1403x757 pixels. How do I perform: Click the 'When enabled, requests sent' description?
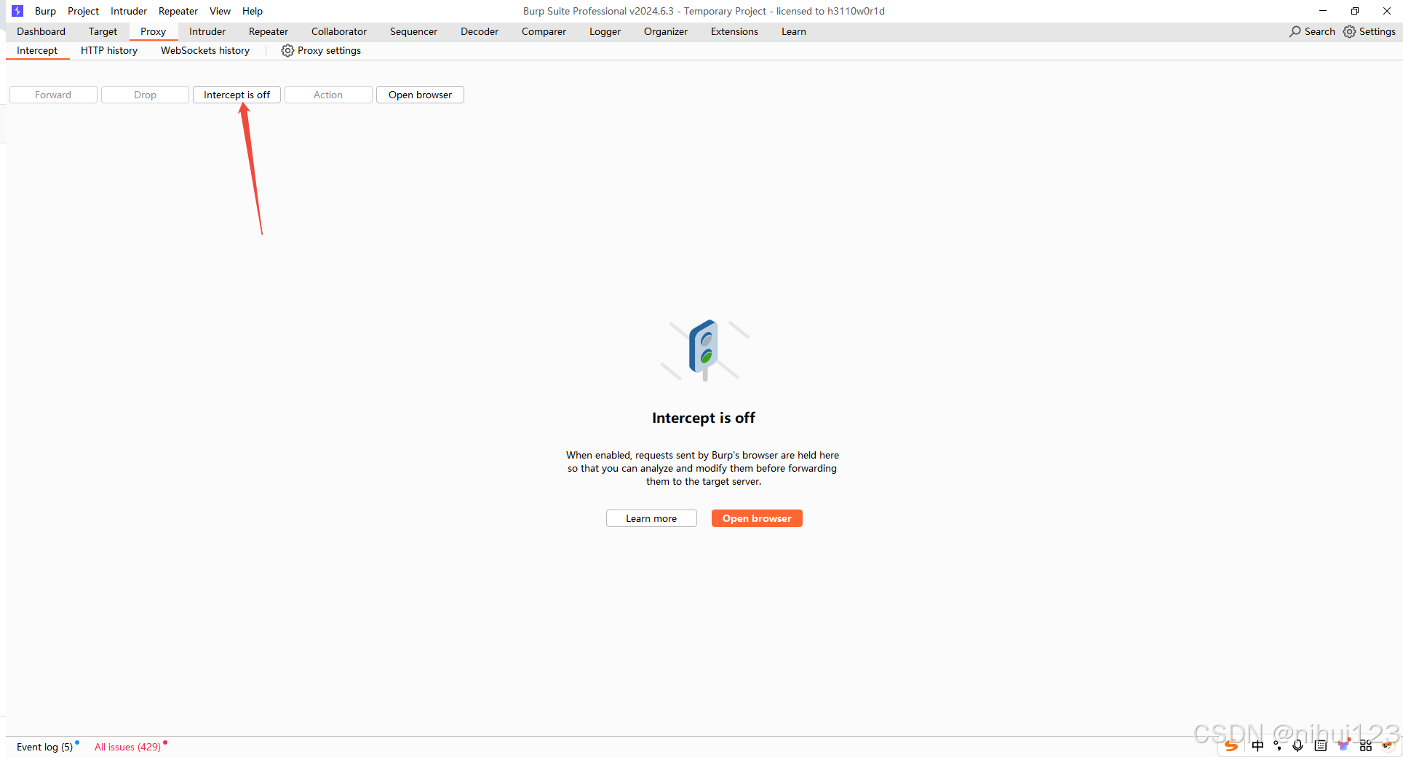pos(703,468)
